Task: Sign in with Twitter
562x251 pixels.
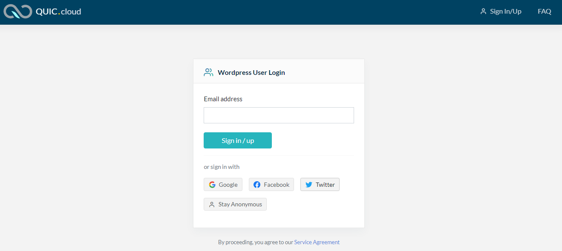Action: point(320,185)
